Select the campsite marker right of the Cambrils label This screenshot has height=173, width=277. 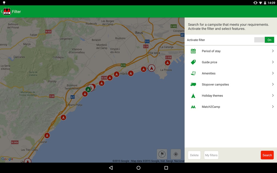(x=131, y=73)
